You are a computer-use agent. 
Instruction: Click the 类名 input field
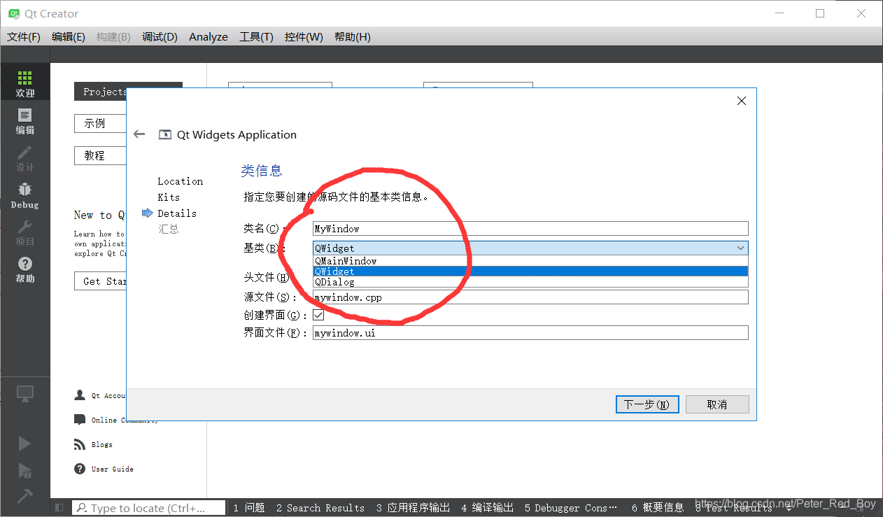pos(530,228)
